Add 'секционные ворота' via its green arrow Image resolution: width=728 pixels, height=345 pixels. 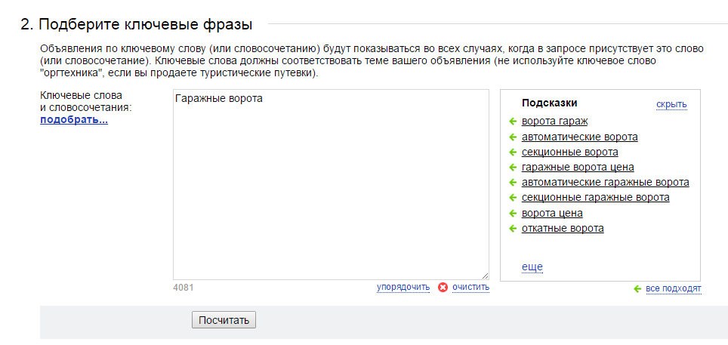tap(513, 152)
